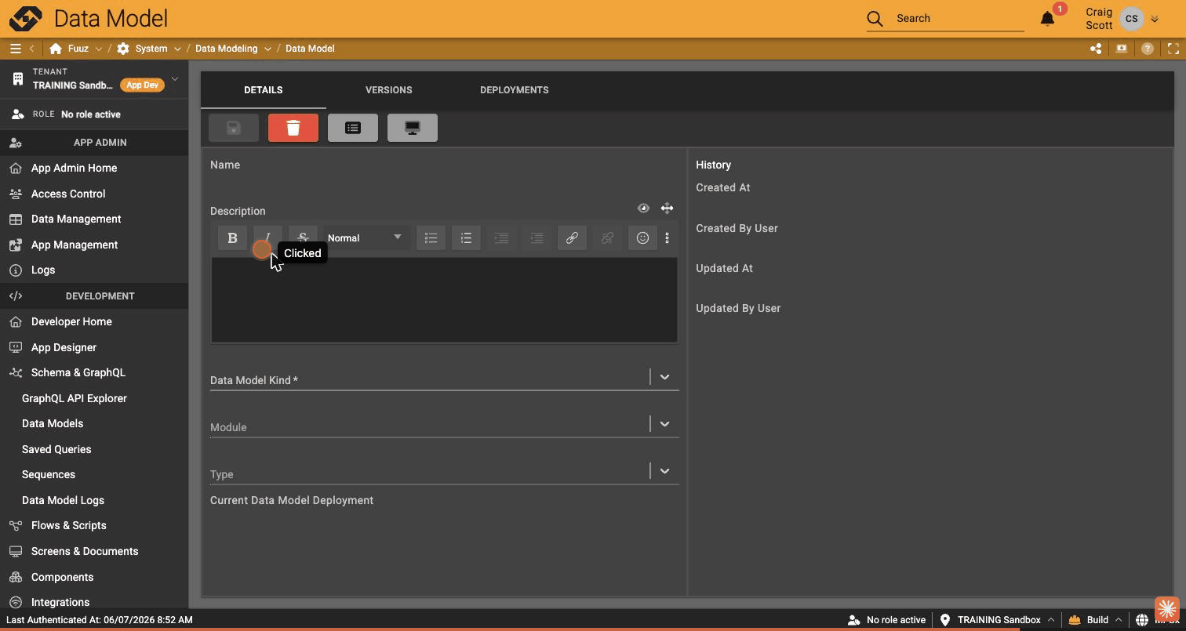This screenshot has width=1186, height=631.
Task: Switch to the Versions tab
Action: tap(389, 90)
